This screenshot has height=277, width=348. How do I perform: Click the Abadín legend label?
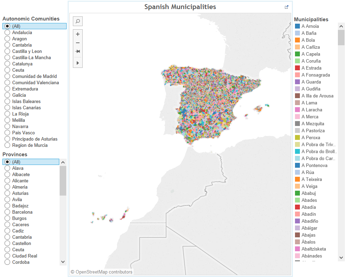[309, 214]
